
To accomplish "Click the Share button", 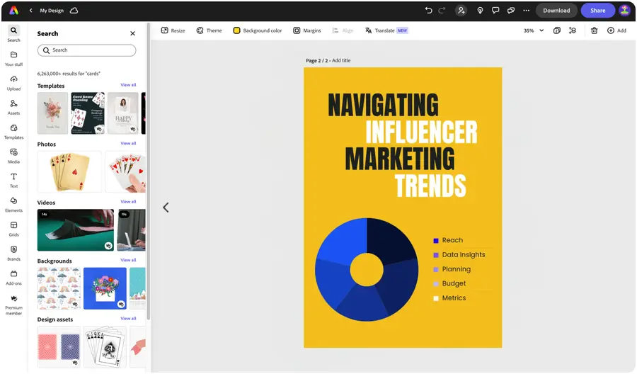I will [x=597, y=11].
